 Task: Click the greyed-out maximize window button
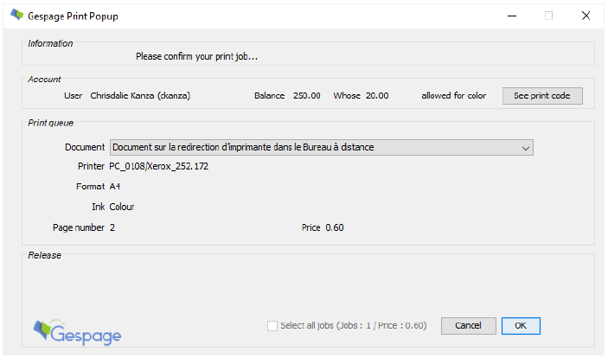pos(548,15)
